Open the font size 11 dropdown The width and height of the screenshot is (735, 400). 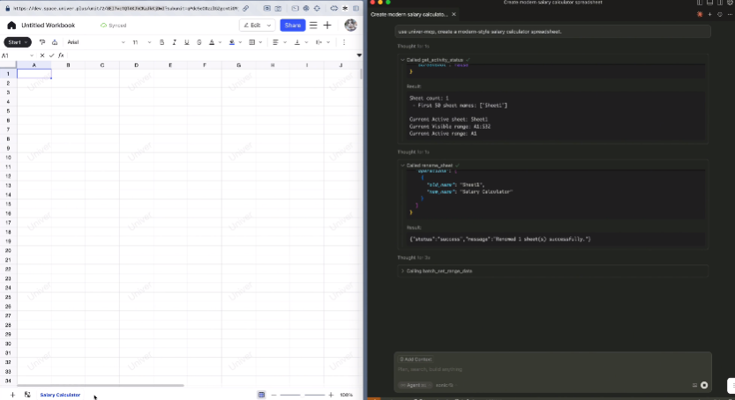(x=141, y=42)
